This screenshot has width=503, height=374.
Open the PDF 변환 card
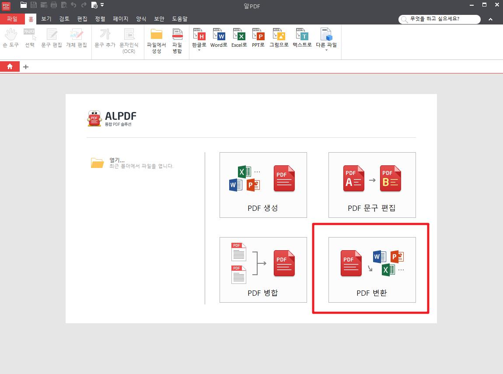point(372,270)
